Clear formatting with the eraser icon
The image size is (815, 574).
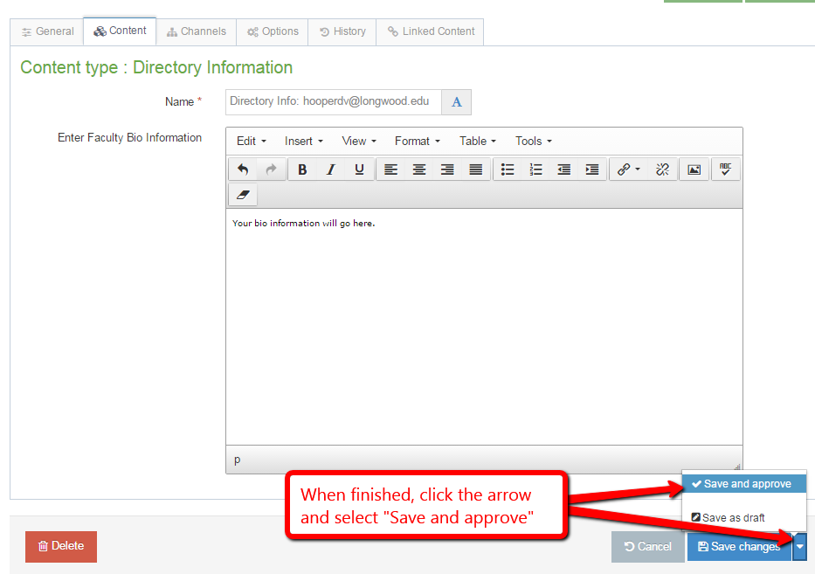243,195
